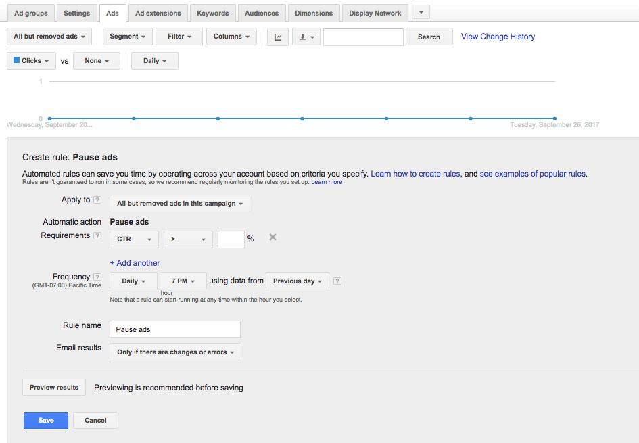
Task: Change the CTR metric dropdown
Action: click(x=133, y=239)
